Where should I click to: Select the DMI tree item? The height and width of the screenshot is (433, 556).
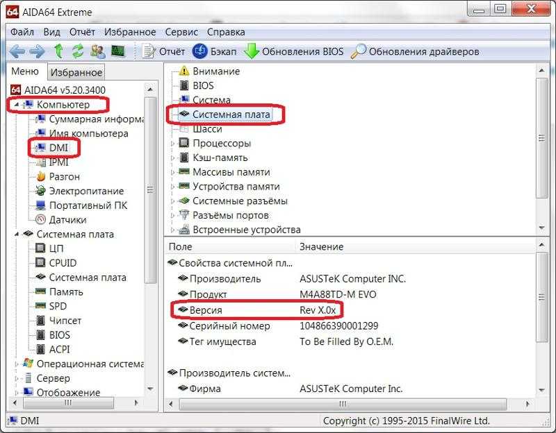[58, 148]
